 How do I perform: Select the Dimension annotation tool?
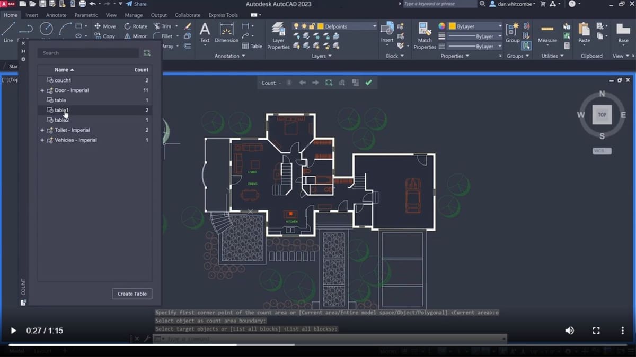pyautogui.click(x=226, y=33)
